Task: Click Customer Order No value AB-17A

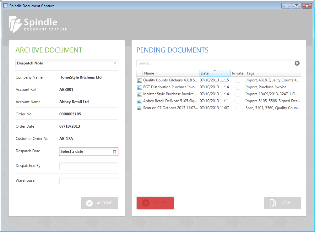Action: [66, 139]
